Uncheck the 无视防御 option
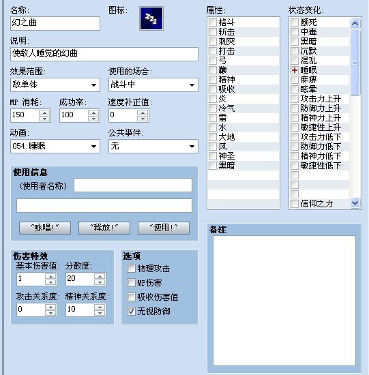 (131, 312)
